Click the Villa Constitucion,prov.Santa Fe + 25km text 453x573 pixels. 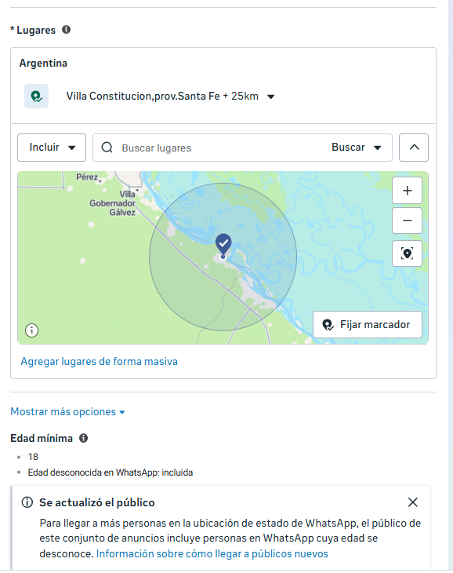point(162,96)
